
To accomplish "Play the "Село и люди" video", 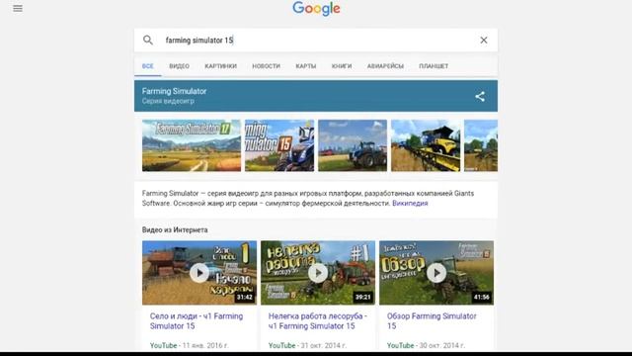I will pos(199,273).
